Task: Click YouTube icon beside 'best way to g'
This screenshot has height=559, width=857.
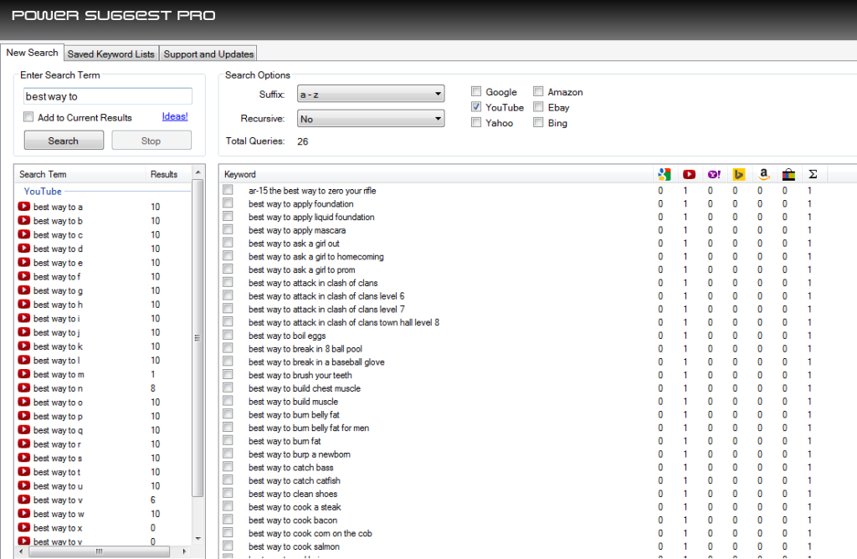Action: pyautogui.click(x=24, y=290)
